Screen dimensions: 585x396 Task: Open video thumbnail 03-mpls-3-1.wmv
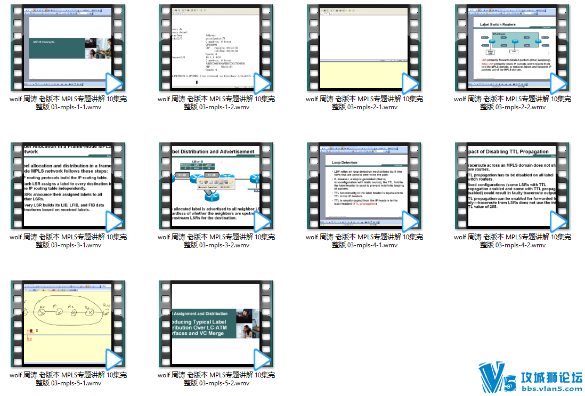pos(68,186)
